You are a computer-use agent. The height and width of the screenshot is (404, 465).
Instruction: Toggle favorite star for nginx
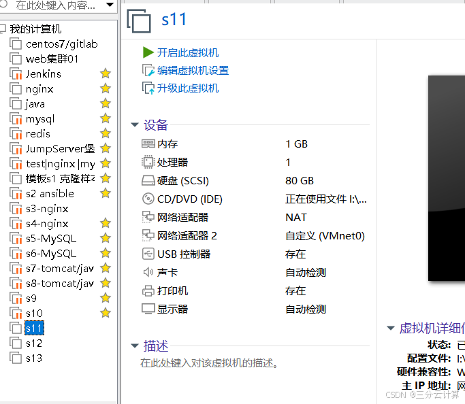(106, 88)
